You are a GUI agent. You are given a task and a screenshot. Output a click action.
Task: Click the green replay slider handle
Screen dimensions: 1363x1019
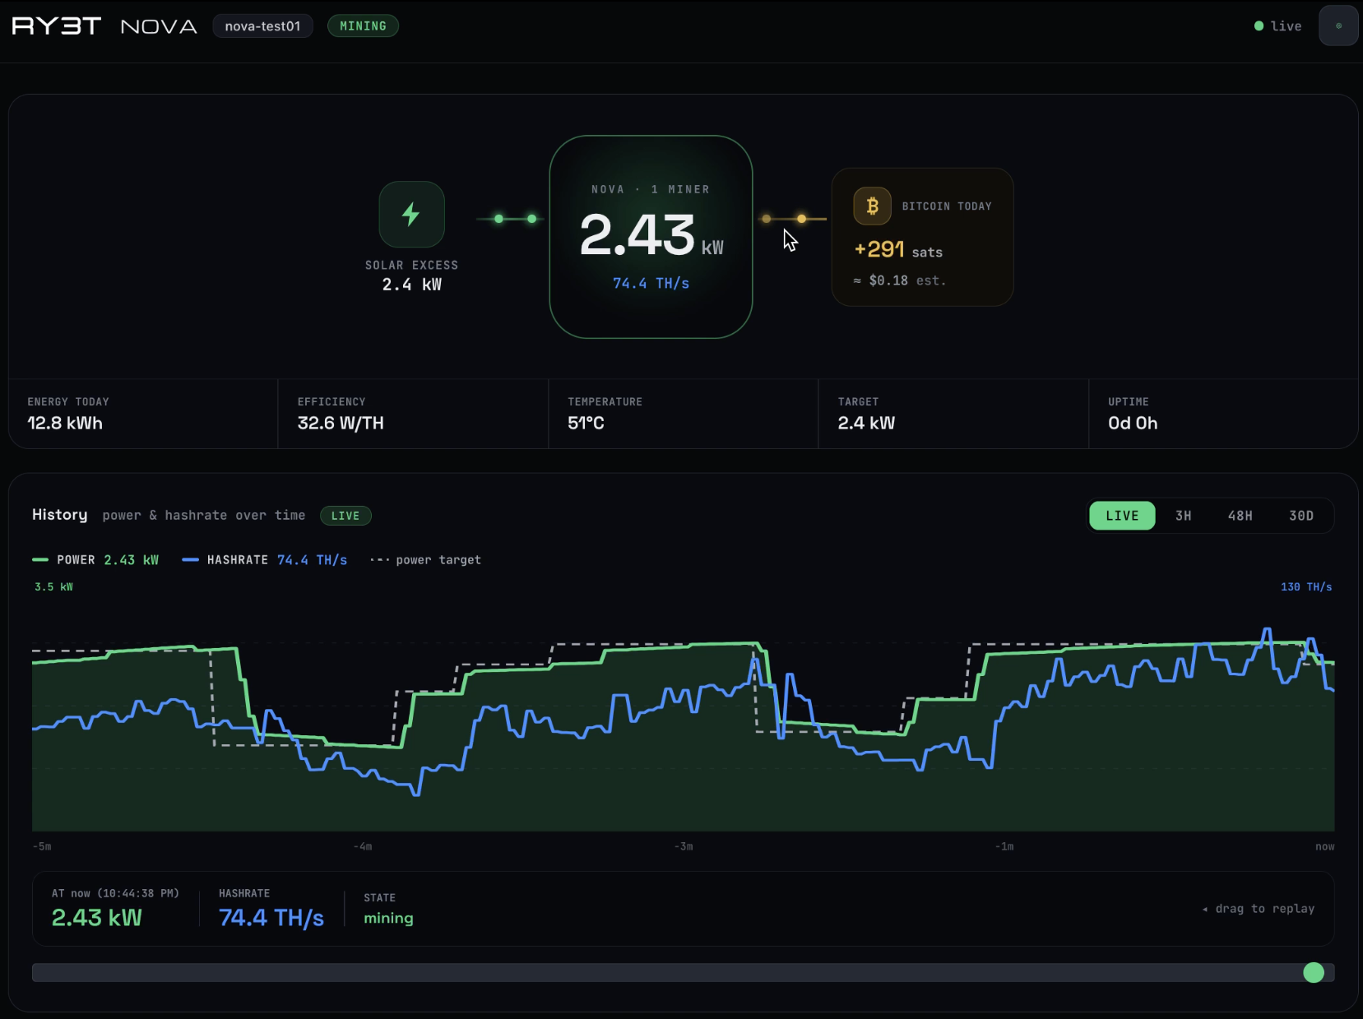coord(1314,973)
